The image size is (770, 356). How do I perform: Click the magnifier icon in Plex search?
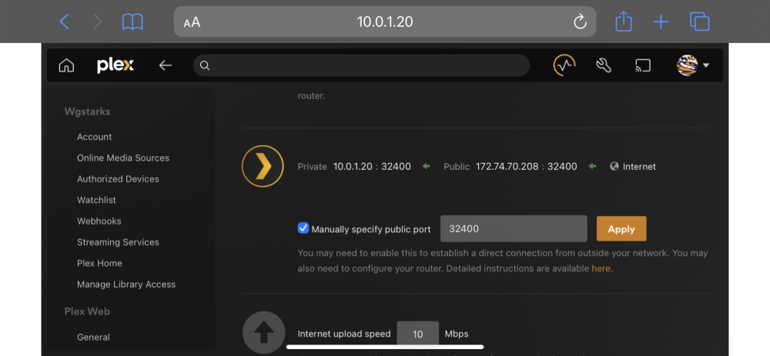pyautogui.click(x=206, y=65)
